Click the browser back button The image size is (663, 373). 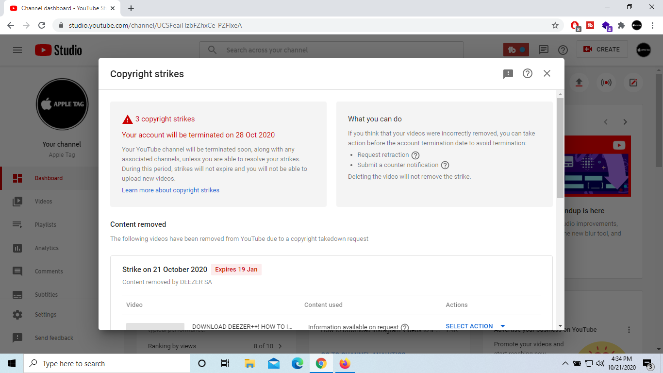pyautogui.click(x=11, y=25)
